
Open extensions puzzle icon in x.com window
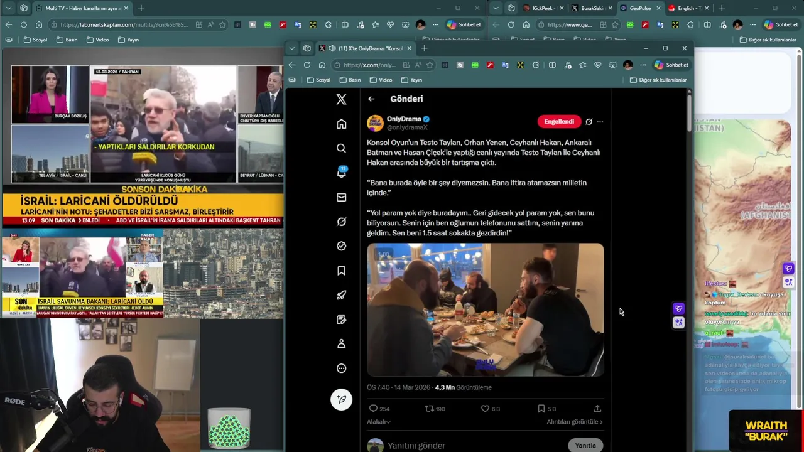536,65
